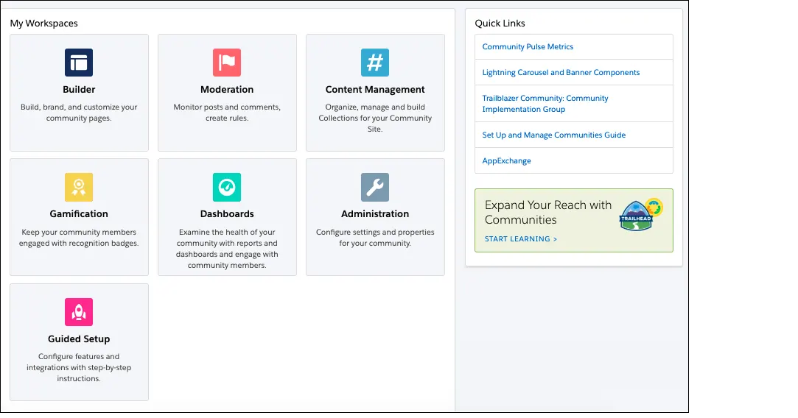798x418 pixels.
Task: Click 'Examine the health of your community' text
Action: pos(227,249)
